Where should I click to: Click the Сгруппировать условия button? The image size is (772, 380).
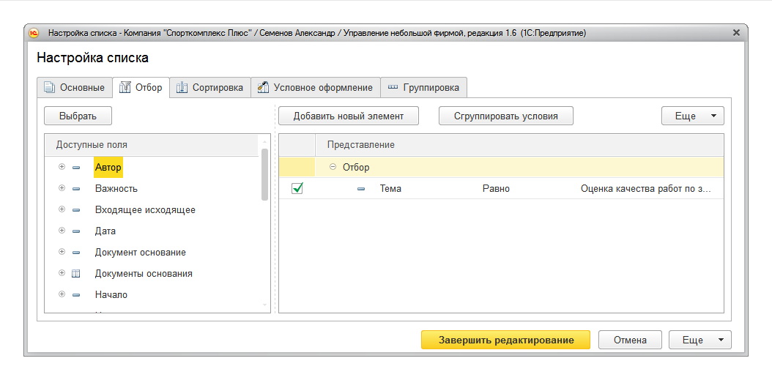point(505,116)
